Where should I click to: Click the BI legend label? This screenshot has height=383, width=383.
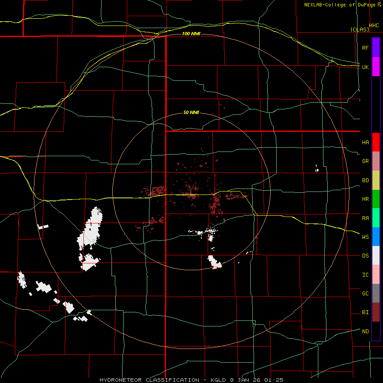pos(365,312)
